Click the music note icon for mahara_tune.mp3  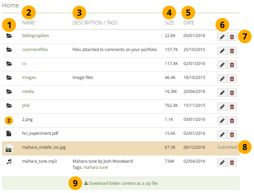9,161
